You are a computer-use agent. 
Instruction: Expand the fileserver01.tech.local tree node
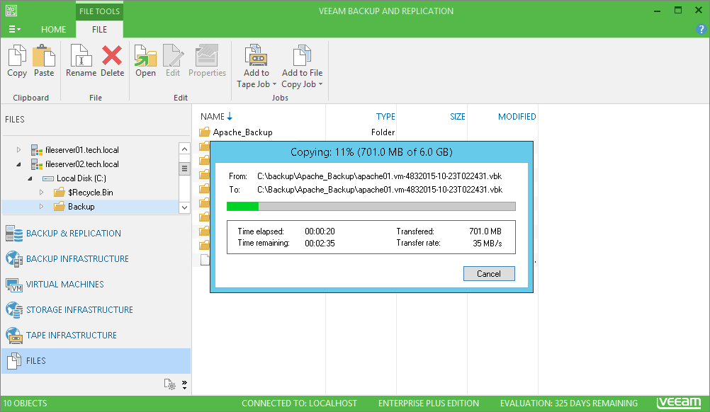click(x=18, y=149)
